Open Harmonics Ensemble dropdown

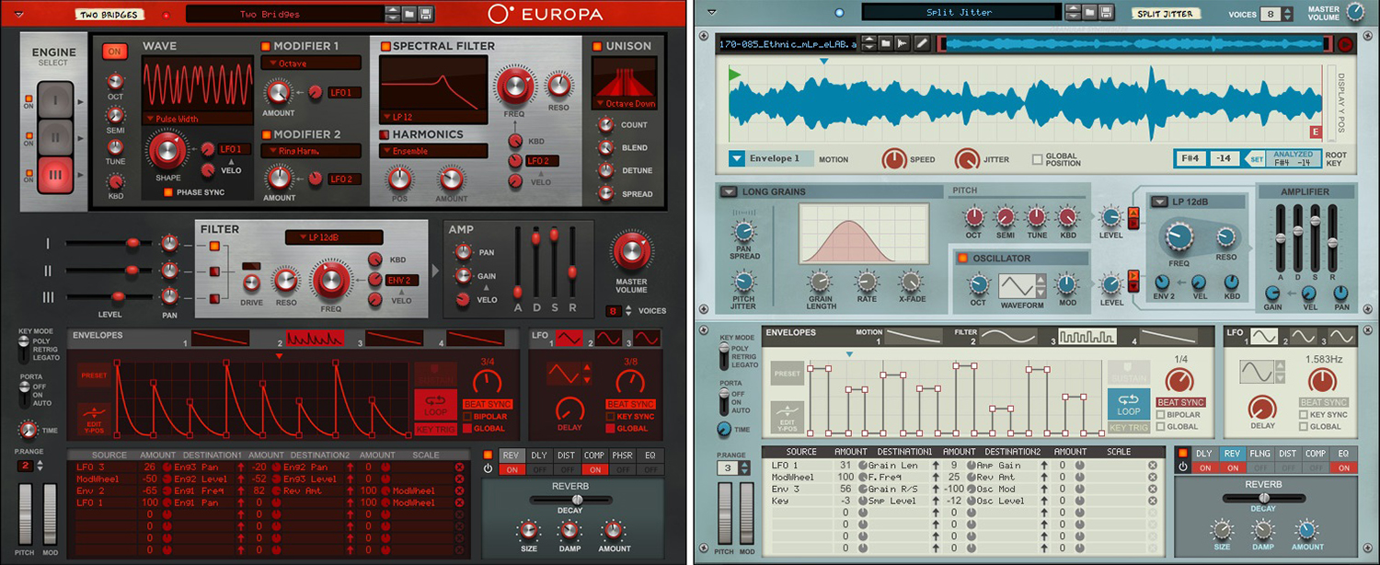coord(434,151)
